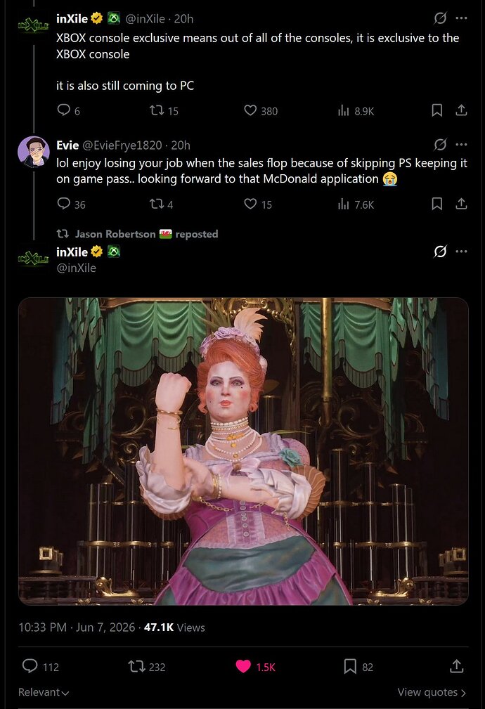Open the @EvieFrye1820 handle link
Screen dimensions: 485x709
point(122,145)
